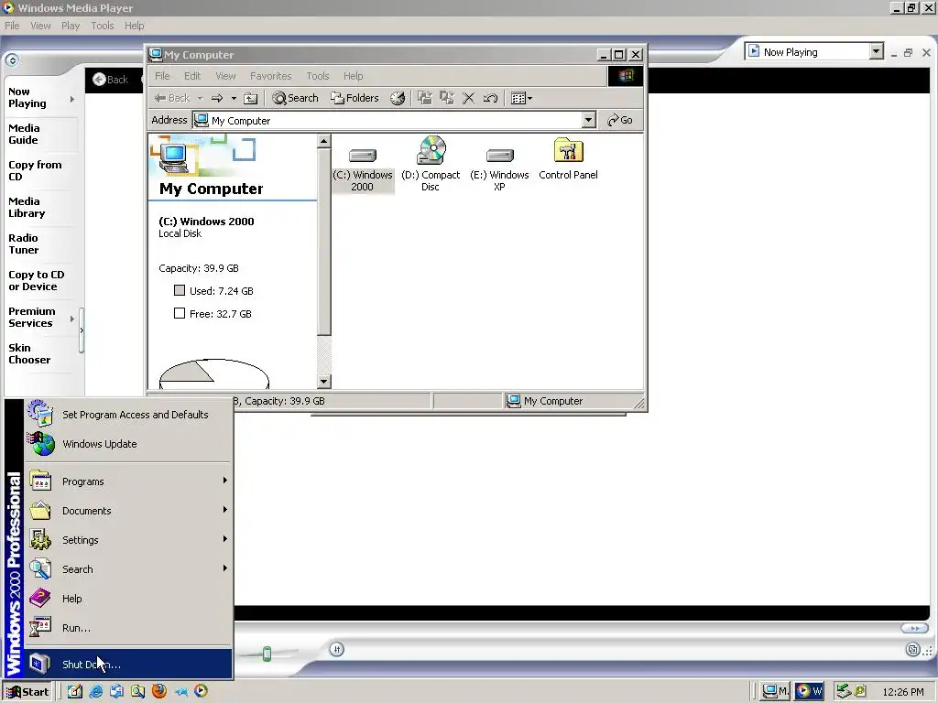Click Media Player show menu bar round button

pos(12,60)
